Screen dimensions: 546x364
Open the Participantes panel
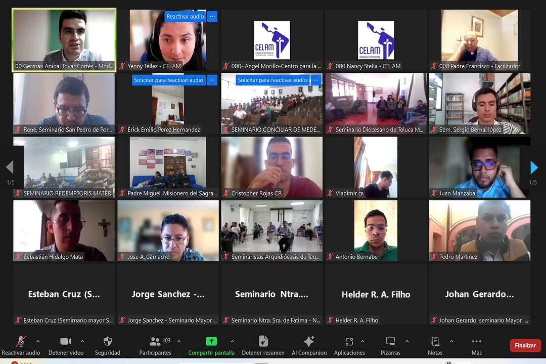pos(155,342)
